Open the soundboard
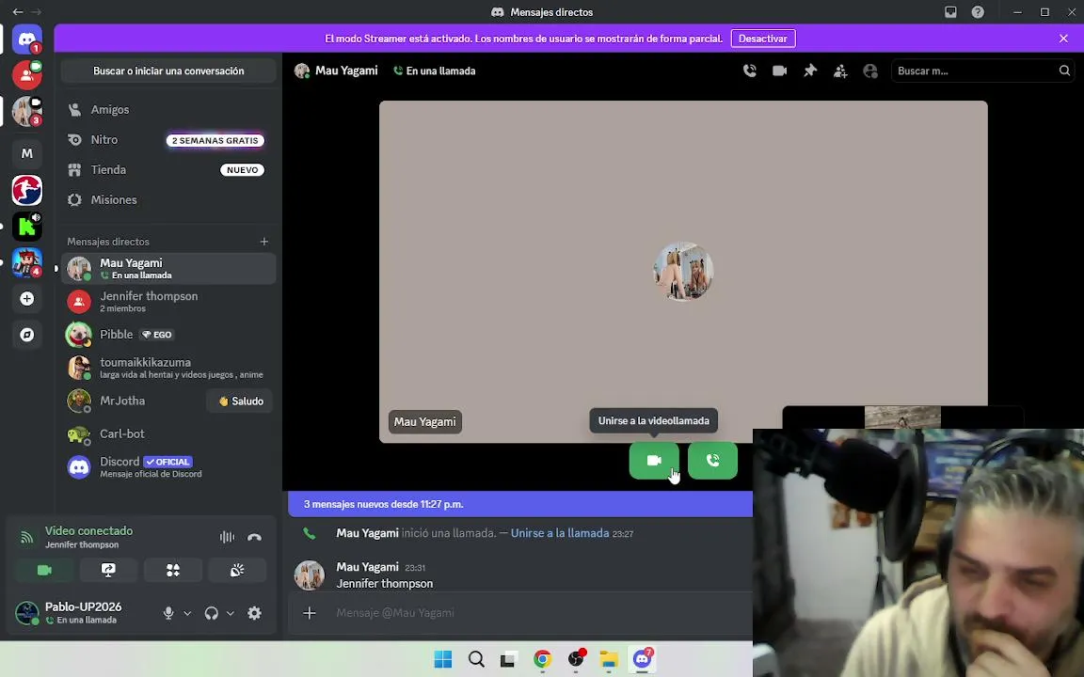Image resolution: width=1084 pixels, height=677 pixels. click(237, 570)
